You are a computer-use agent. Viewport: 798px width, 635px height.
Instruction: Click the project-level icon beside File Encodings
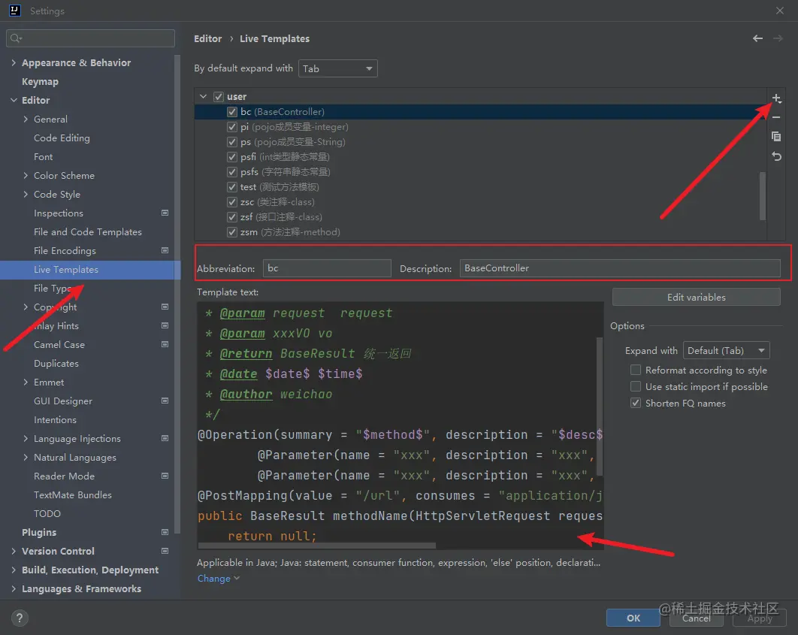(x=165, y=250)
